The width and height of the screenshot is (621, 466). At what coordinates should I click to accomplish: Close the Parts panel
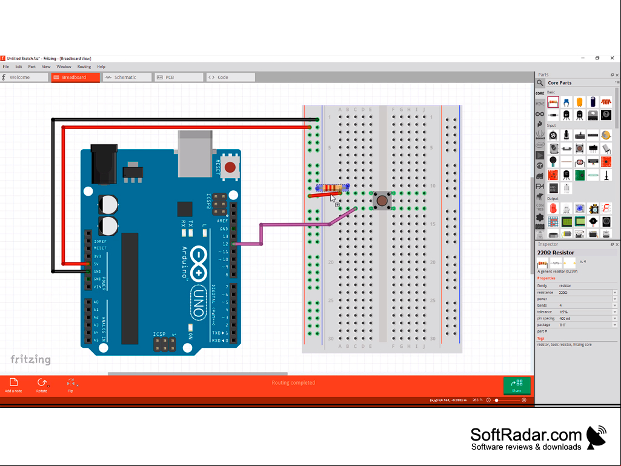click(617, 75)
